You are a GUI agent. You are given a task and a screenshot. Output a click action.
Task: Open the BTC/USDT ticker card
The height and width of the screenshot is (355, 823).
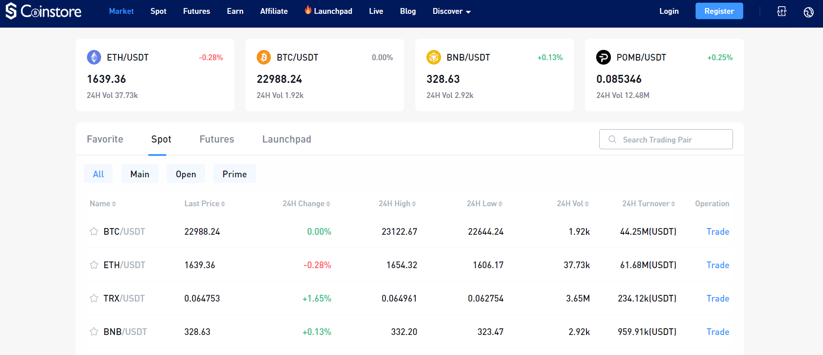(x=325, y=75)
